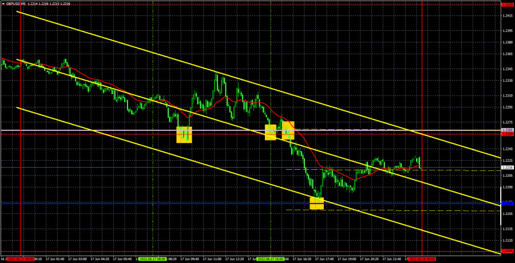The width and height of the screenshot is (515, 263).
Task: Click the red 2022.06.18 00:00 date marker
Action: [422, 260]
